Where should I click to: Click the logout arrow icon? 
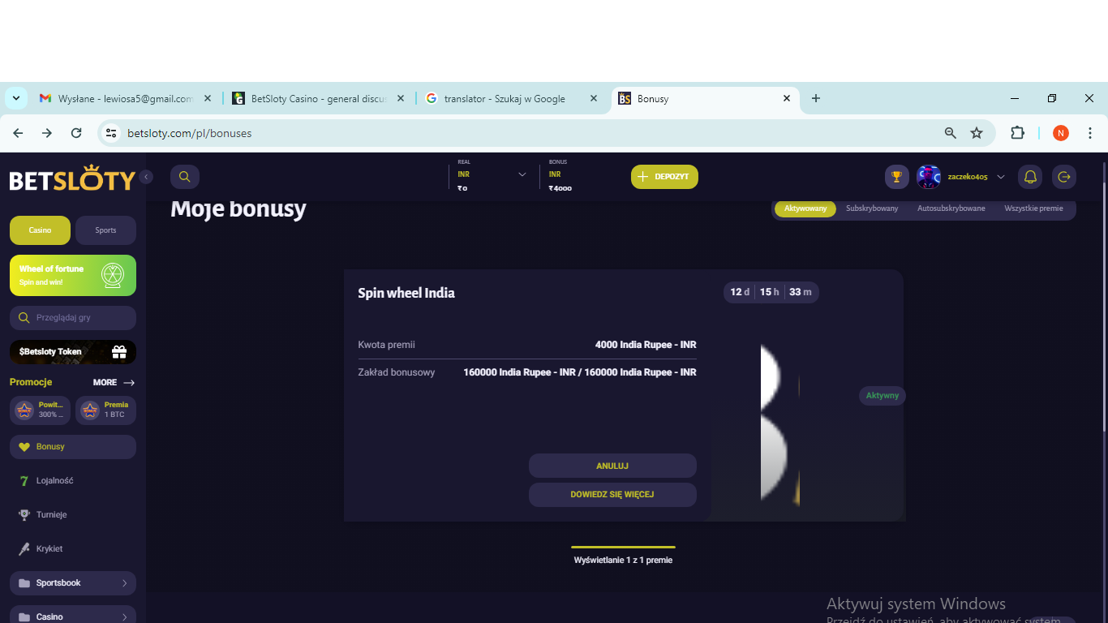(1064, 177)
